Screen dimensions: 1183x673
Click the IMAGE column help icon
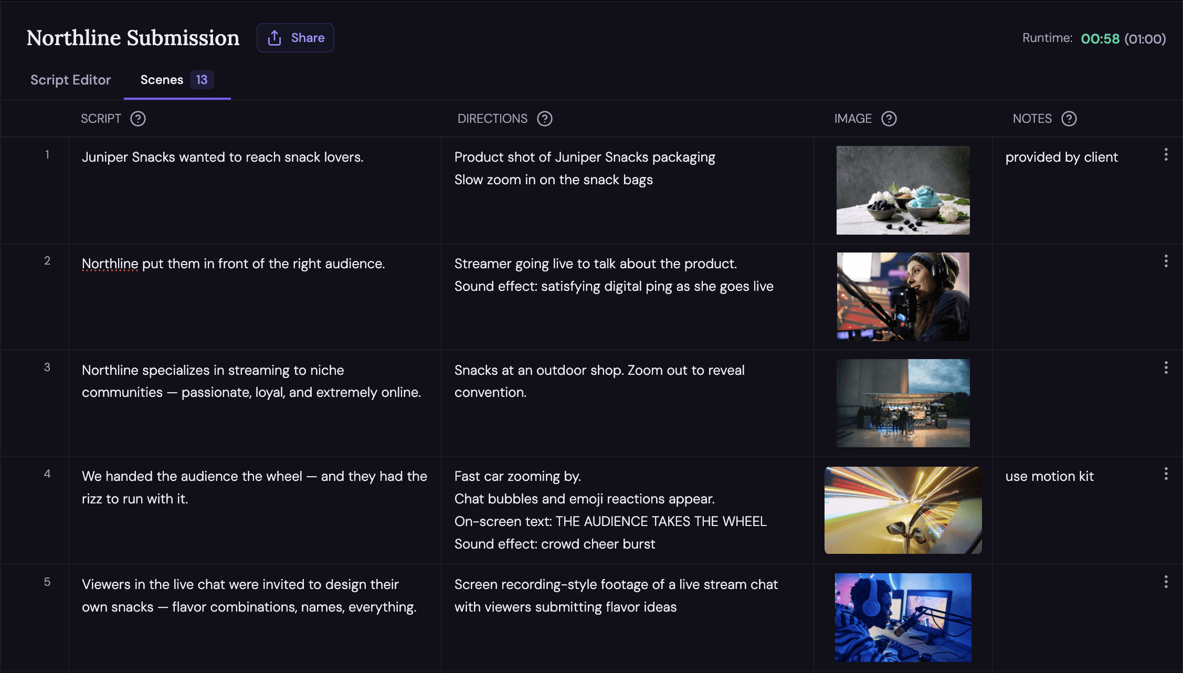(x=889, y=119)
